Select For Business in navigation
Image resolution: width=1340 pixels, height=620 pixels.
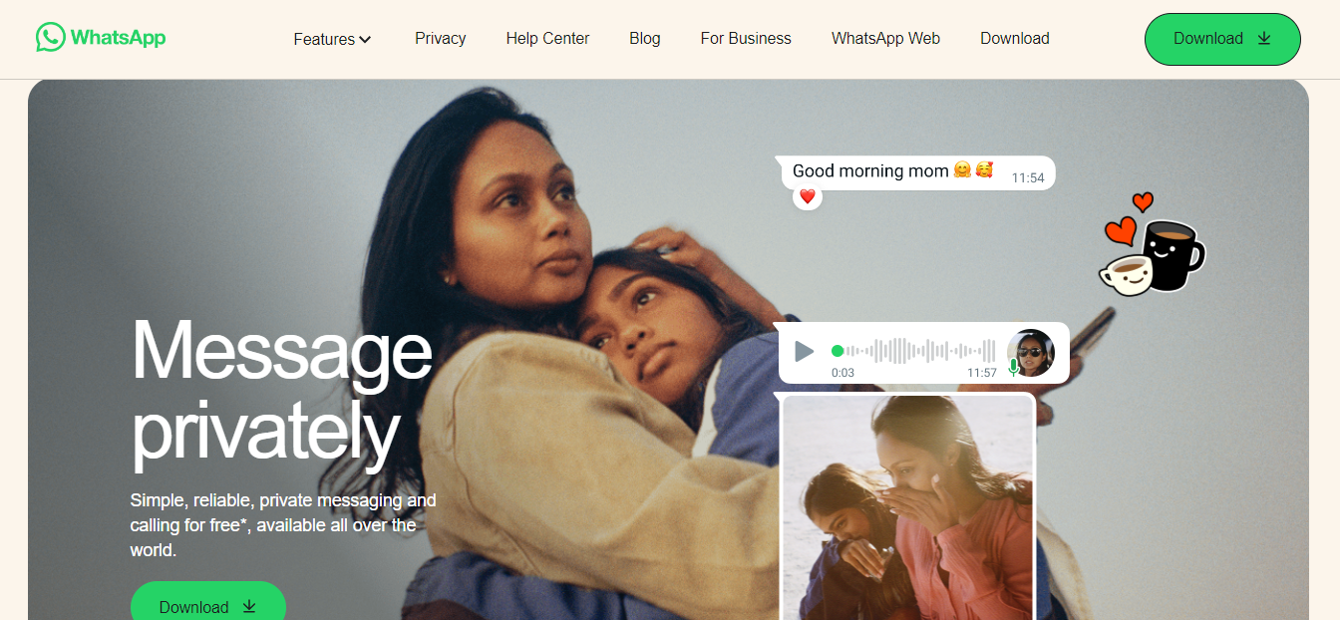pos(746,38)
